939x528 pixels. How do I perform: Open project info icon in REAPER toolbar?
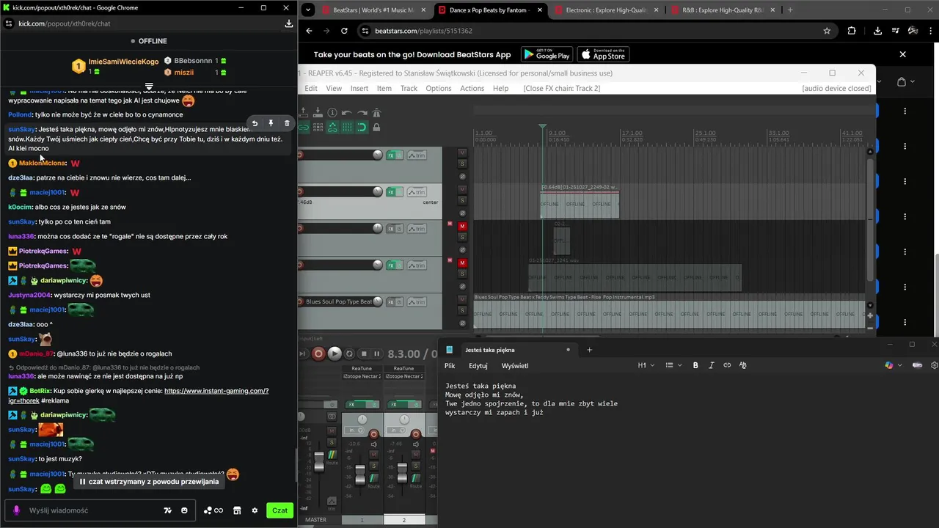[x=332, y=112]
